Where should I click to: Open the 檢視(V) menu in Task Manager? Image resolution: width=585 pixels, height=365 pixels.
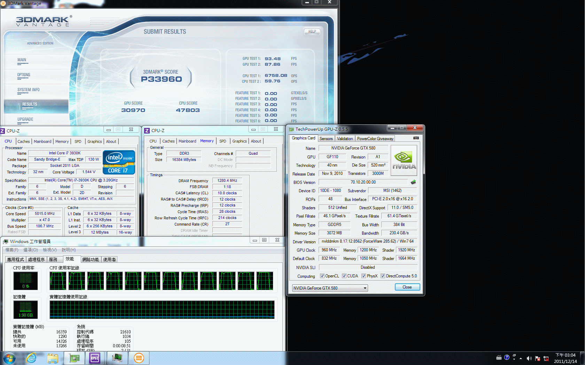(50, 250)
